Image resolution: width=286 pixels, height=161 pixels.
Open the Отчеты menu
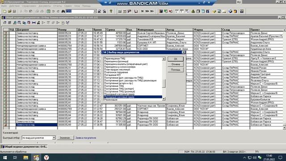(x=58, y=6)
